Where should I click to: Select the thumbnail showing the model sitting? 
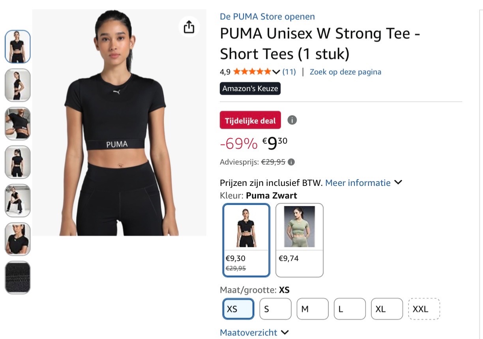click(x=17, y=200)
